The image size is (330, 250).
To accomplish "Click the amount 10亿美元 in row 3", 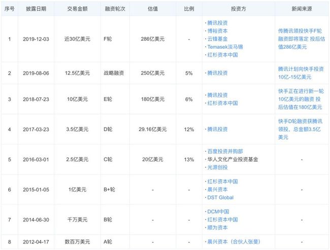I will pos(77,100).
